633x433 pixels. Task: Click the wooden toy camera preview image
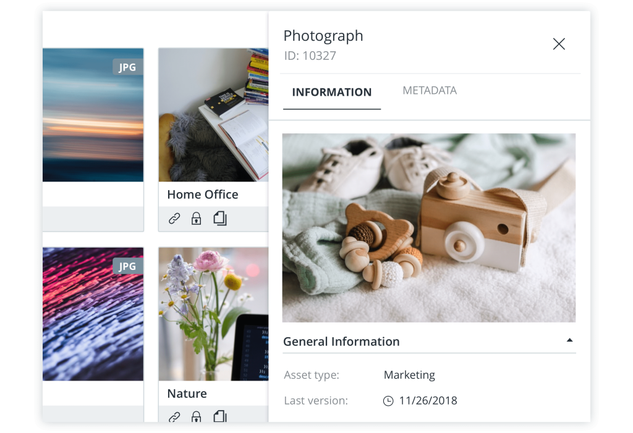click(x=429, y=227)
